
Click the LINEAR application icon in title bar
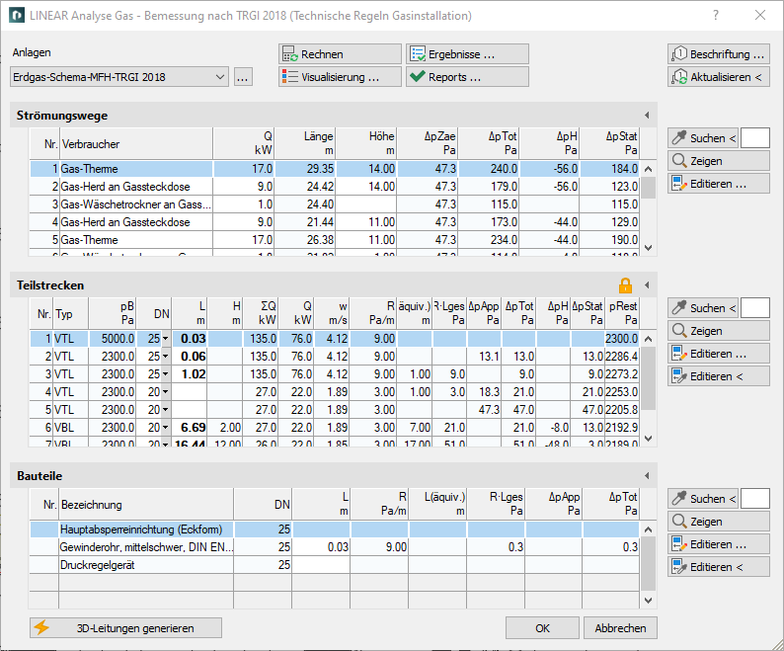(x=17, y=16)
